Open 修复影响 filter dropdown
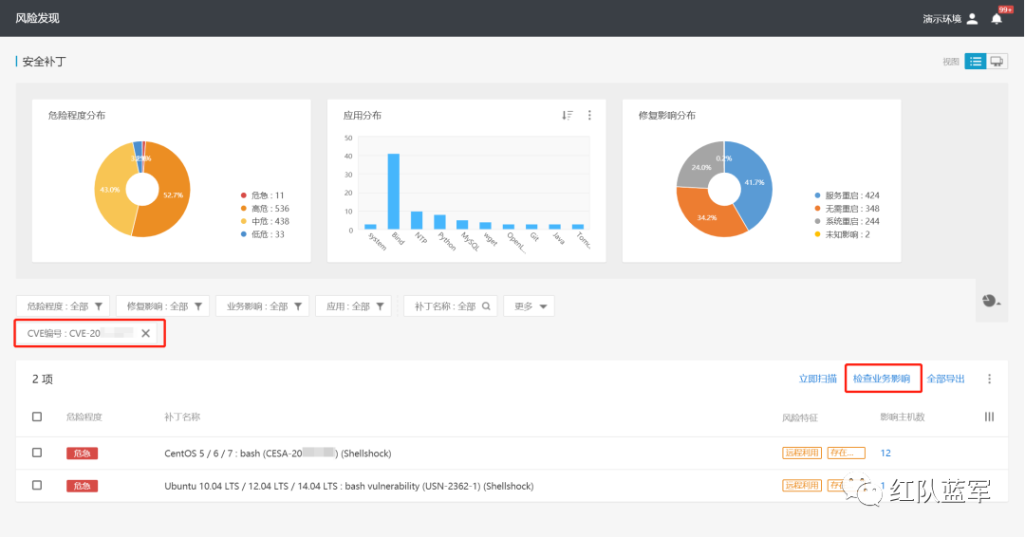This screenshot has height=537, width=1025. (x=163, y=306)
